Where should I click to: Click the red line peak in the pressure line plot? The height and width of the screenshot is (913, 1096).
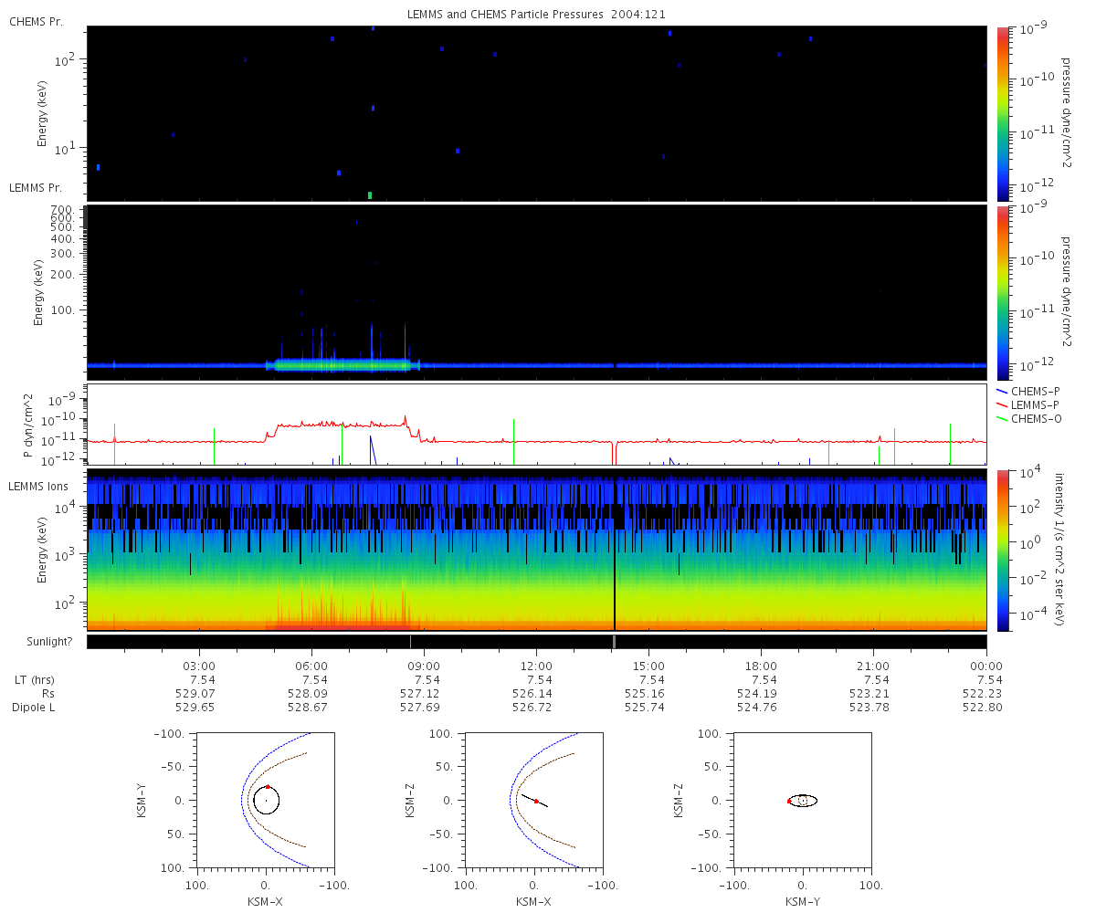(404, 417)
